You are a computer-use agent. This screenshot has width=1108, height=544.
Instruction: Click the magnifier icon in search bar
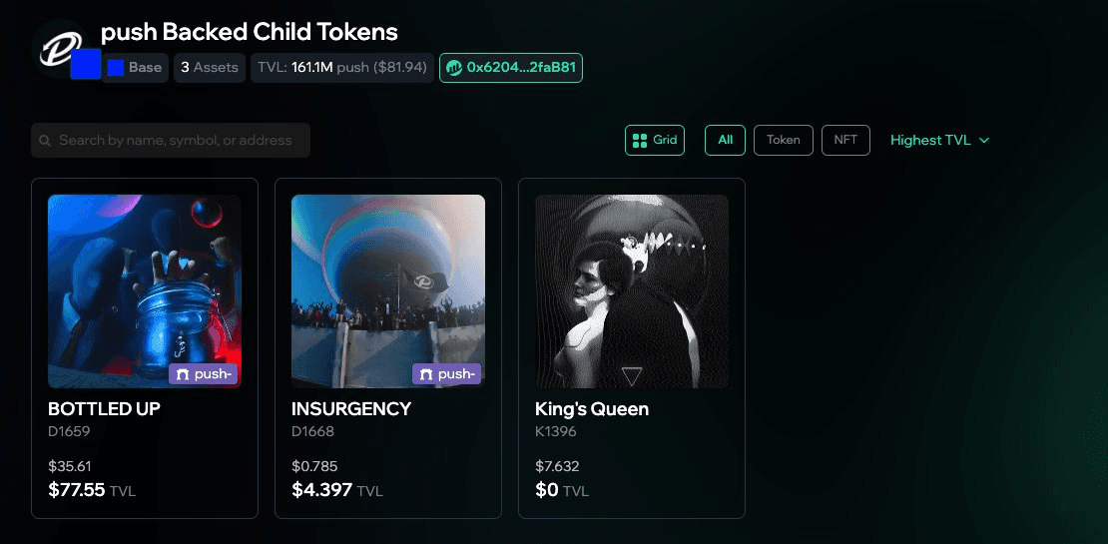pyautogui.click(x=45, y=141)
